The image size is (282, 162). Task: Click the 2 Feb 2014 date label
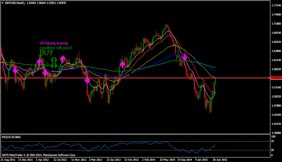click(148, 160)
